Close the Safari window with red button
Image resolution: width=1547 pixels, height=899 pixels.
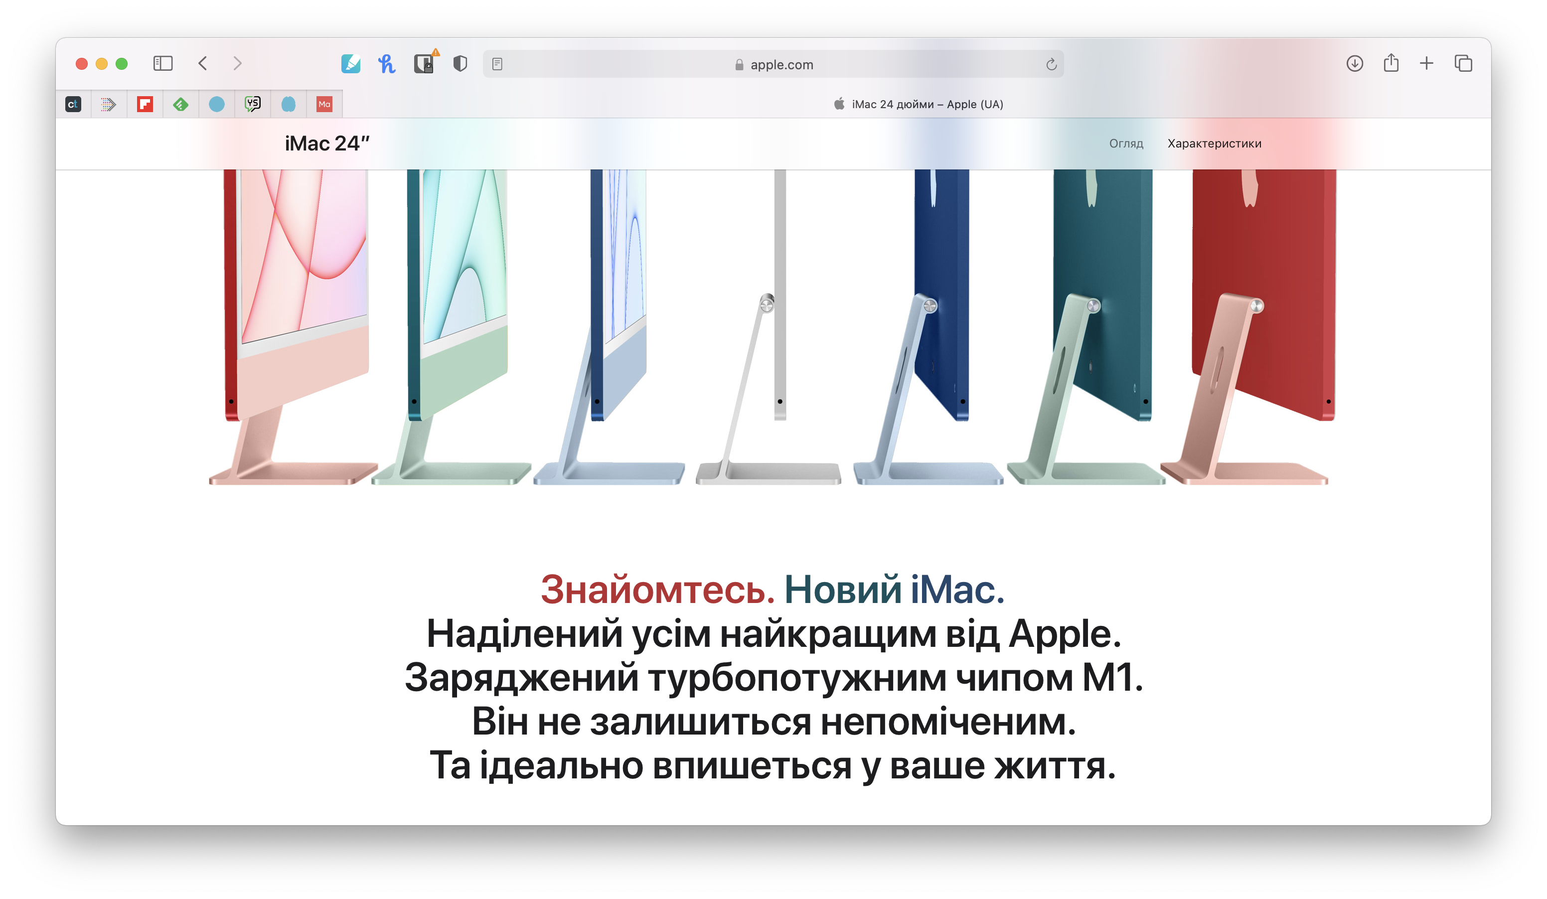[x=82, y=64]
